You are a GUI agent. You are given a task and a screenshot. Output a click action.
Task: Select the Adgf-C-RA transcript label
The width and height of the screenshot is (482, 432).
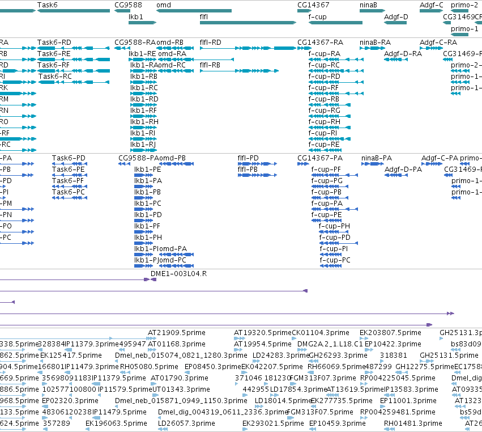click(x=438, y=43)
